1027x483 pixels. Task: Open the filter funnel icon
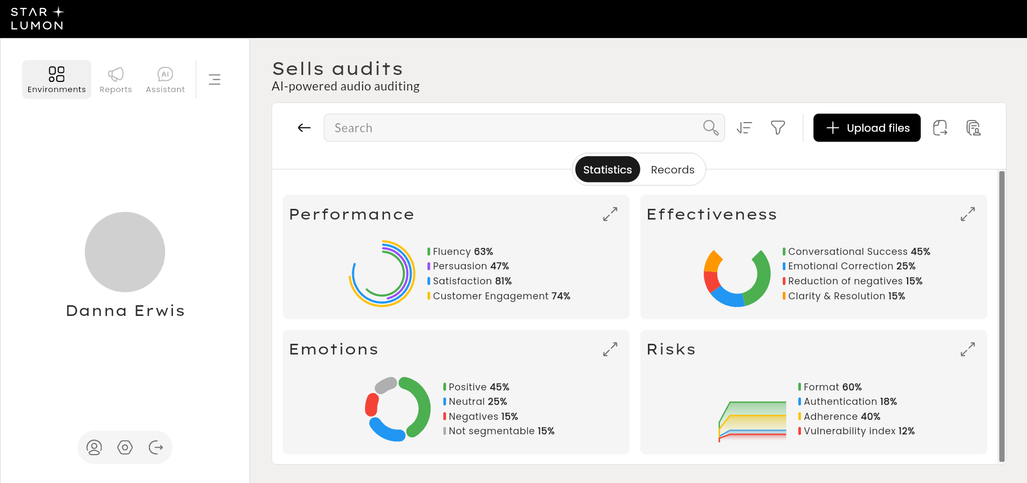click(x=777, y=127)
